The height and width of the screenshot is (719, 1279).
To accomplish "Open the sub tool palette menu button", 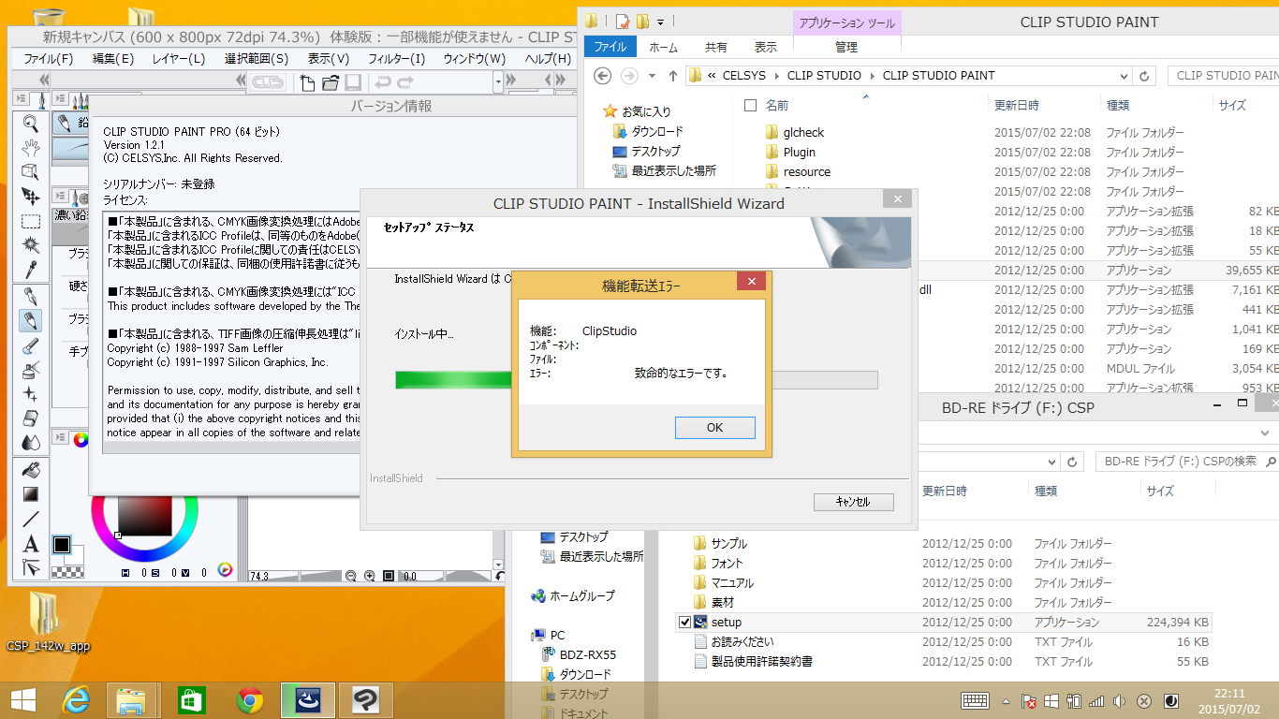I will coord(58,98).
